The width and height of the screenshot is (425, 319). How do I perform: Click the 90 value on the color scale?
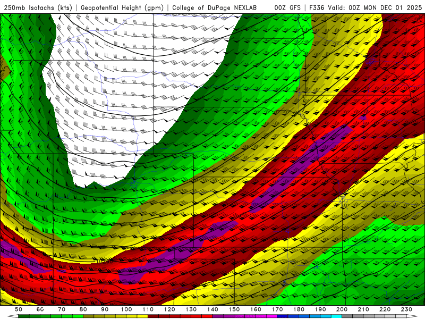105,309
